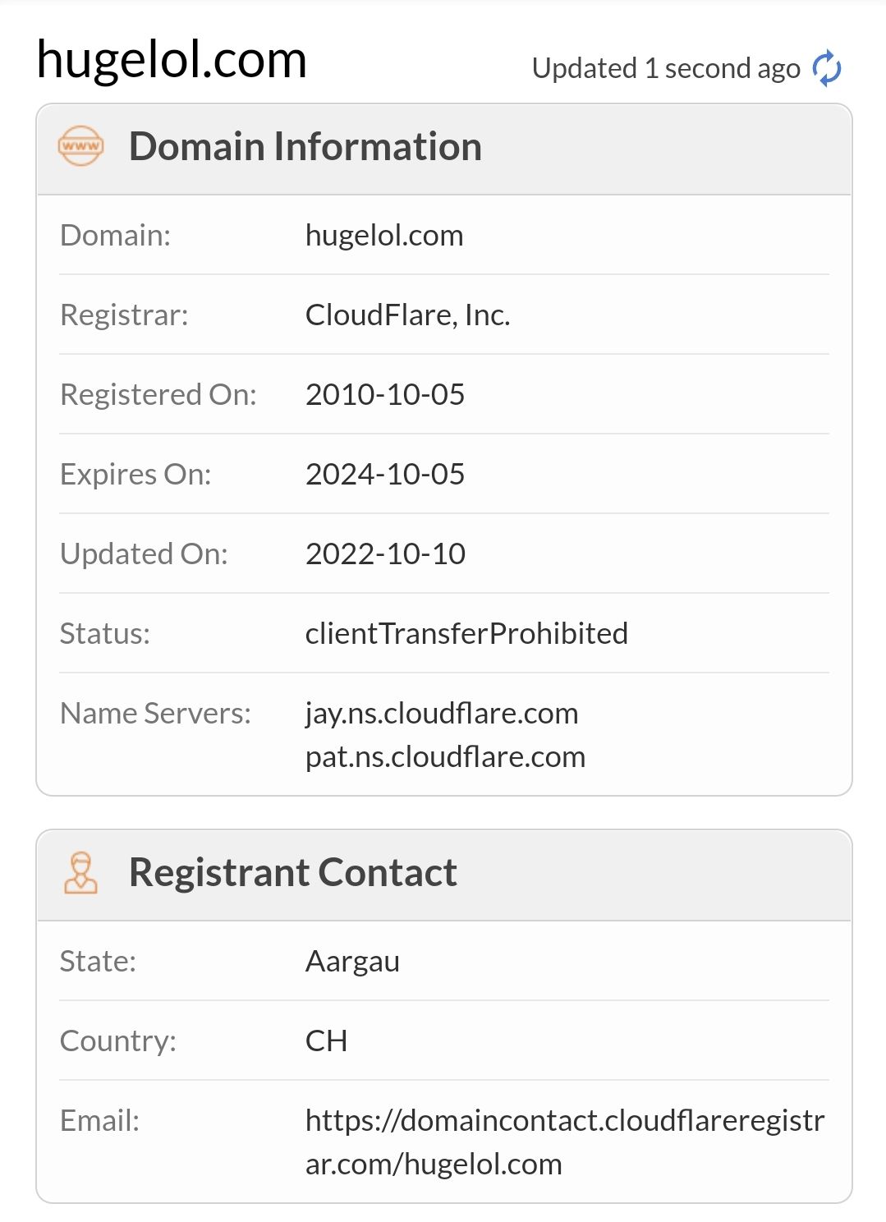
Task: Select name server pat.ns.cloudflare.com
Action: pyautogui.click(x=445, y=757)
